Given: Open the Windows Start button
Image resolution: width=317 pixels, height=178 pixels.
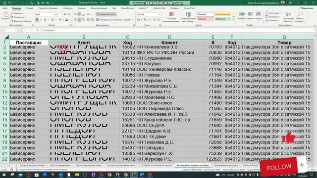Looking at the screenshot, I should point(4,175).
